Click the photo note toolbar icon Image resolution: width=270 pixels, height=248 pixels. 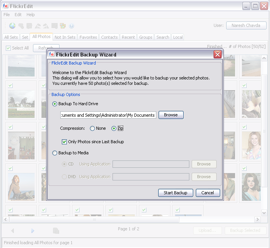pos(55,26)
